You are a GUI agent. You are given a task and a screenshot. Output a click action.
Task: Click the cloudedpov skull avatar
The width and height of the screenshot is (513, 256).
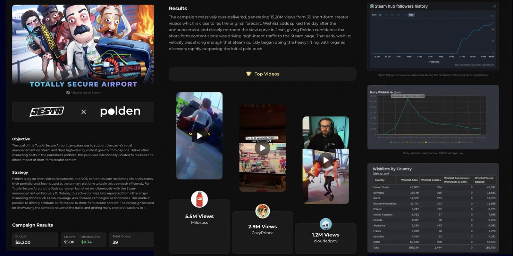click(x=326, y=224)
